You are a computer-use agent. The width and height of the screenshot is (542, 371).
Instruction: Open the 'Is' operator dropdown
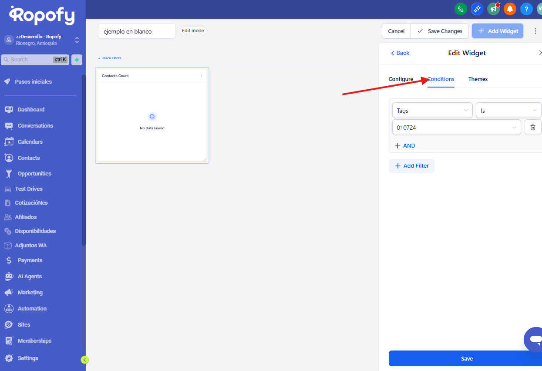coord(508,111)
